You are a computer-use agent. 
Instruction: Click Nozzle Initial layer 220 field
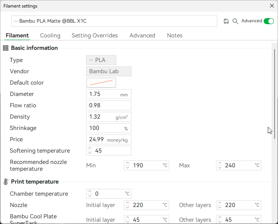[147, 205]
